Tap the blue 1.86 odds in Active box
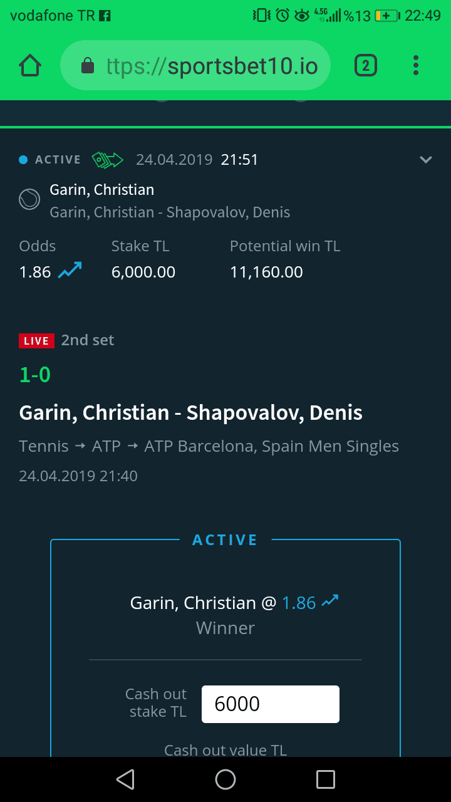 299,603
